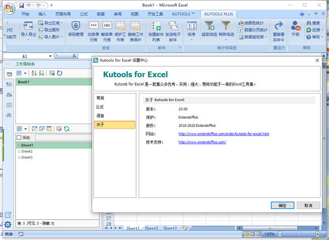
Task: Click Unprotect Worksheet icon (撤销工作表保护)
Action: point(135,31)
